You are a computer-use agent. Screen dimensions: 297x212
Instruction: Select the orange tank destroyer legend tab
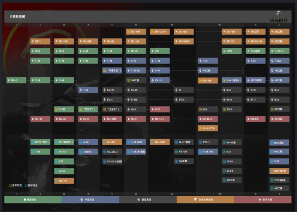point(206,199)
